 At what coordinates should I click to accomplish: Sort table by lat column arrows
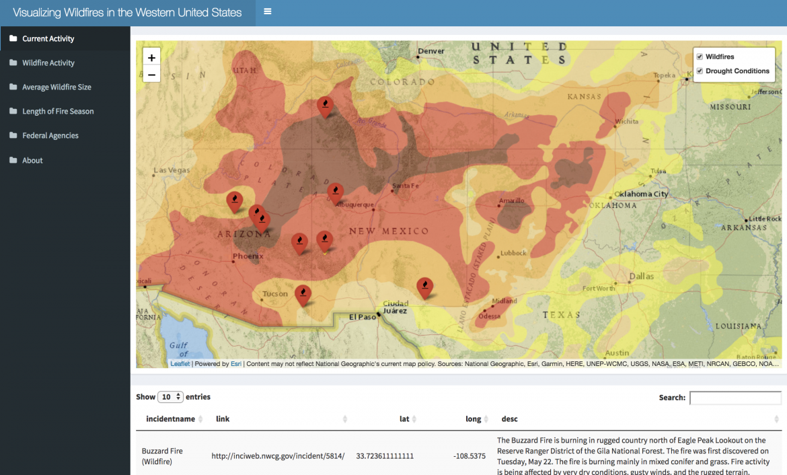414,418
